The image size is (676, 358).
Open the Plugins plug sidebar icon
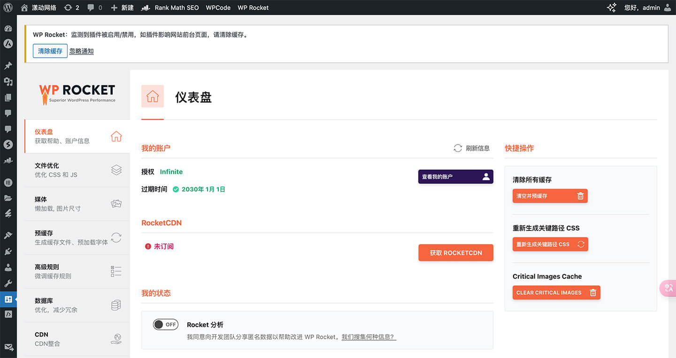pos(8,251)
